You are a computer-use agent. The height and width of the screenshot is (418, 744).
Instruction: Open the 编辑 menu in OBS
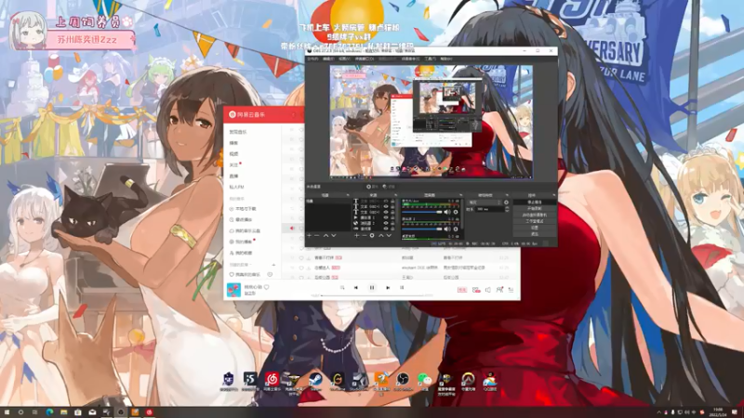[328, 59]
